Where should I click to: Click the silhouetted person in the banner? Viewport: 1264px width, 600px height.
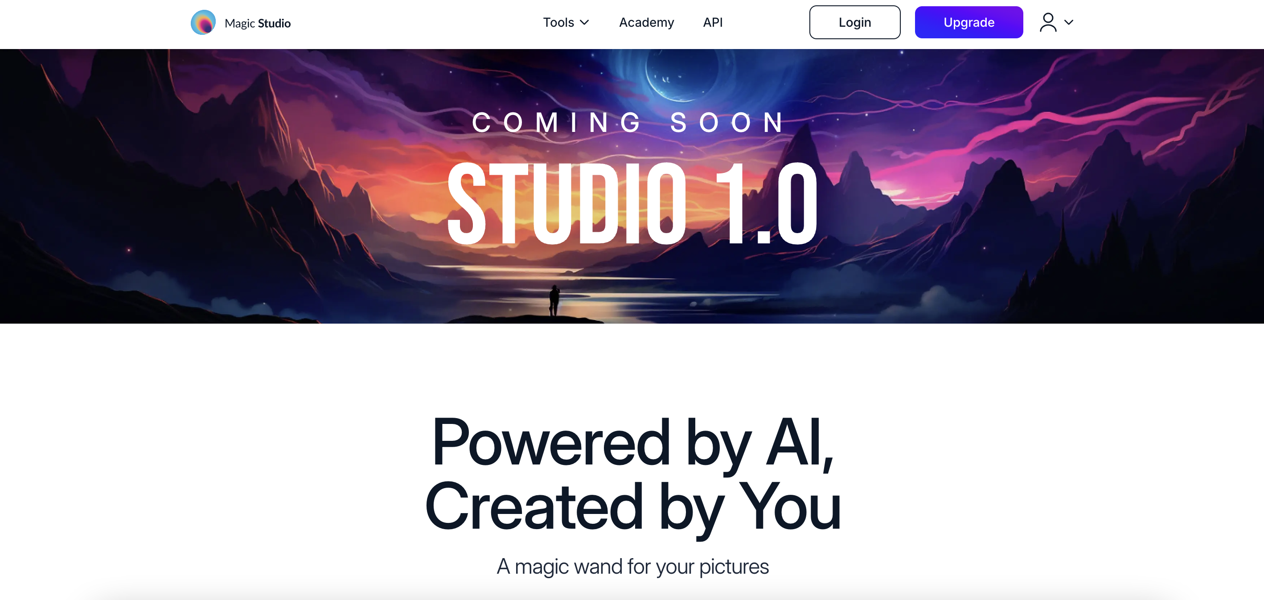click(x=554, y=300)
